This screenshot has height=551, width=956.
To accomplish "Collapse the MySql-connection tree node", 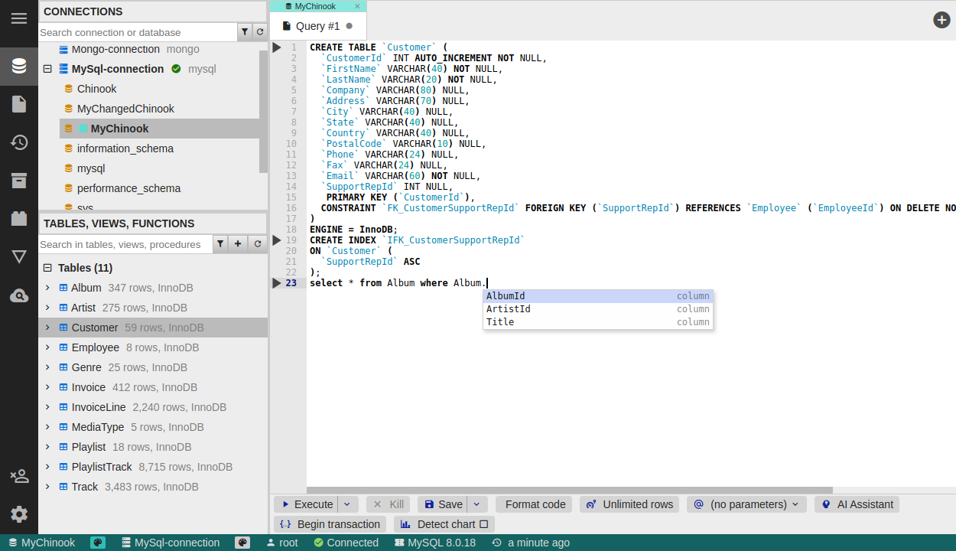I will click(x=47, y=69).
